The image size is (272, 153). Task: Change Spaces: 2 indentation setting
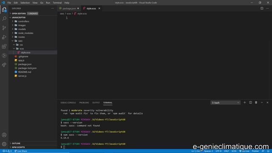point(209,151)
